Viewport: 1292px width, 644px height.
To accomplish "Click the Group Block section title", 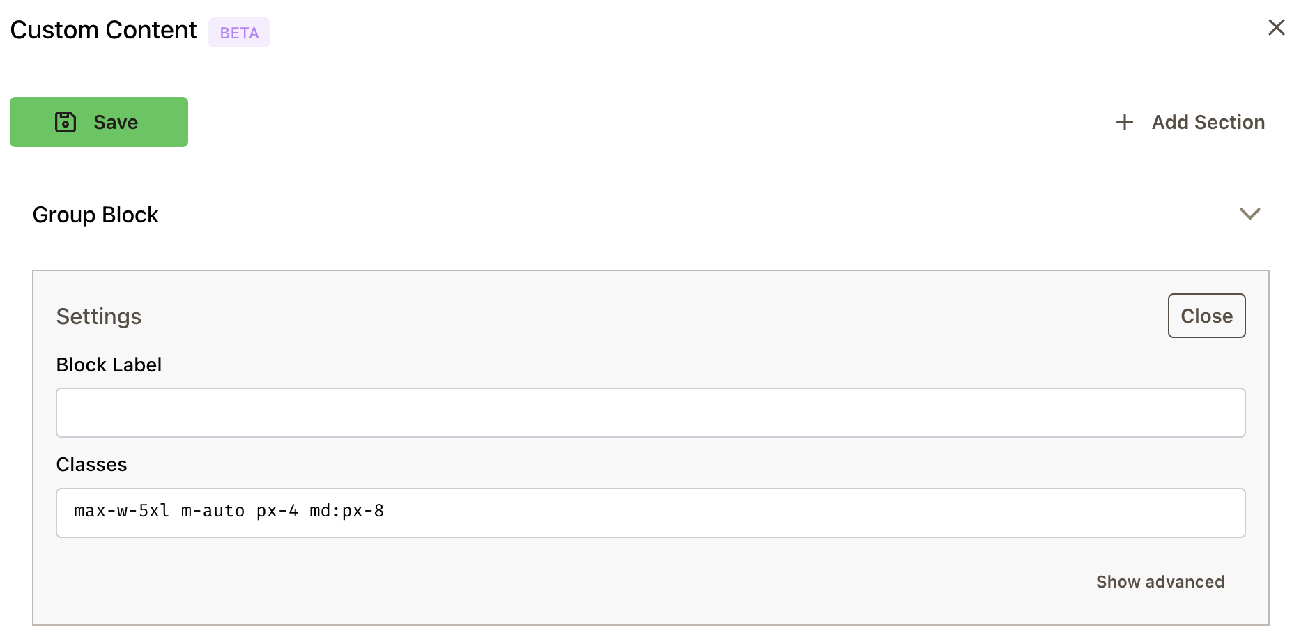I will 95,215.
